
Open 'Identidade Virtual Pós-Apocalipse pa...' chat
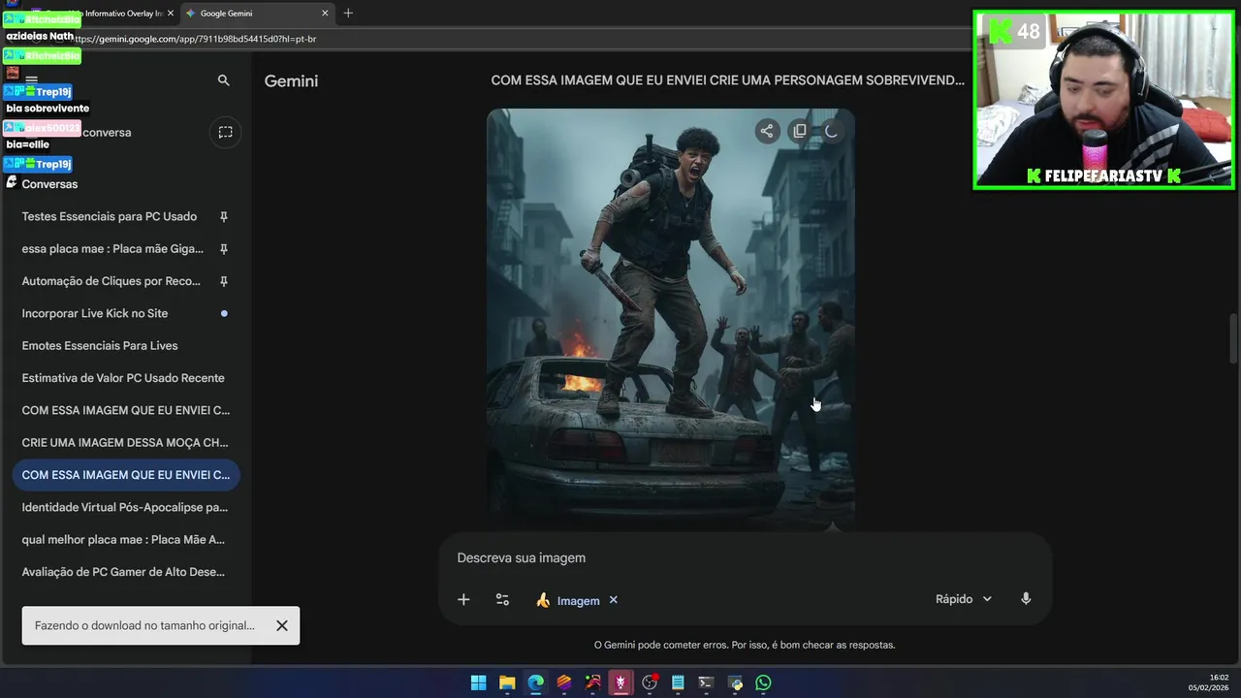pos(126,507)
